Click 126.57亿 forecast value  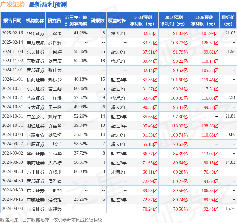[x=210, y=43]
